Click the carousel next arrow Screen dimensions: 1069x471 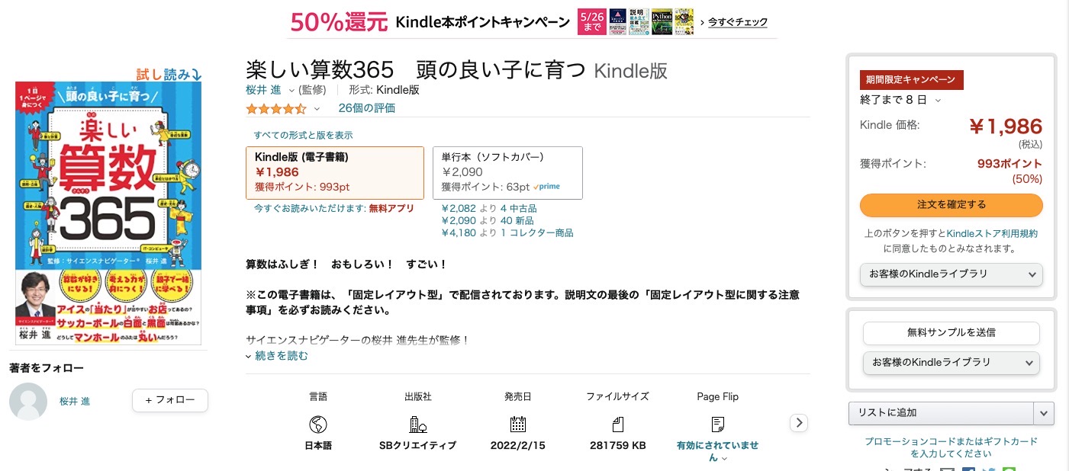tap(799, 423)
